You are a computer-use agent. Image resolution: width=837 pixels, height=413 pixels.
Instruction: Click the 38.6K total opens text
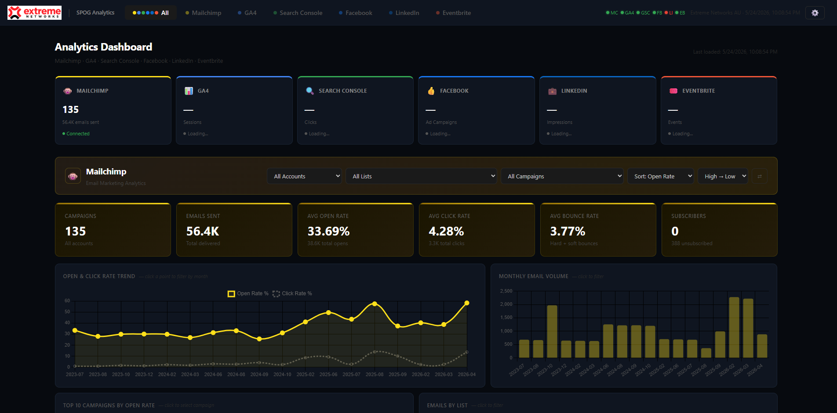tap(328, 243)
